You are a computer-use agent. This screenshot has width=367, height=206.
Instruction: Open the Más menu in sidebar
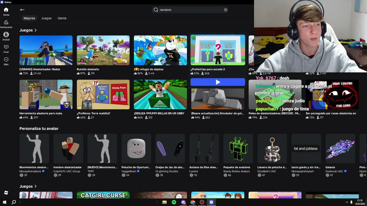(x=6, y=60)
